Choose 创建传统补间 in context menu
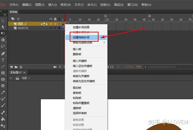 coord(86,37)
